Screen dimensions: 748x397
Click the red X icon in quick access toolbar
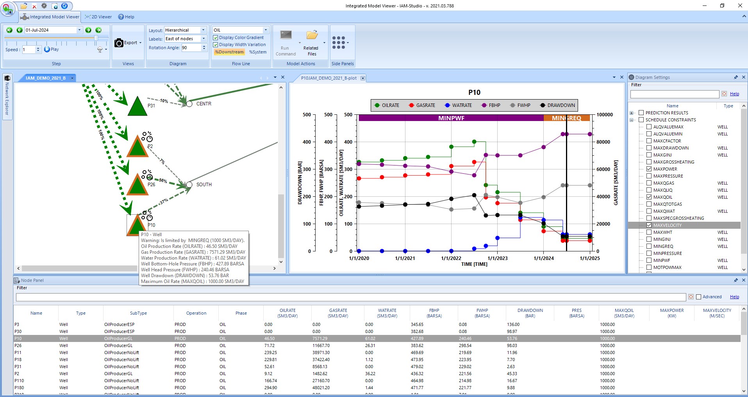coord(34,6)
